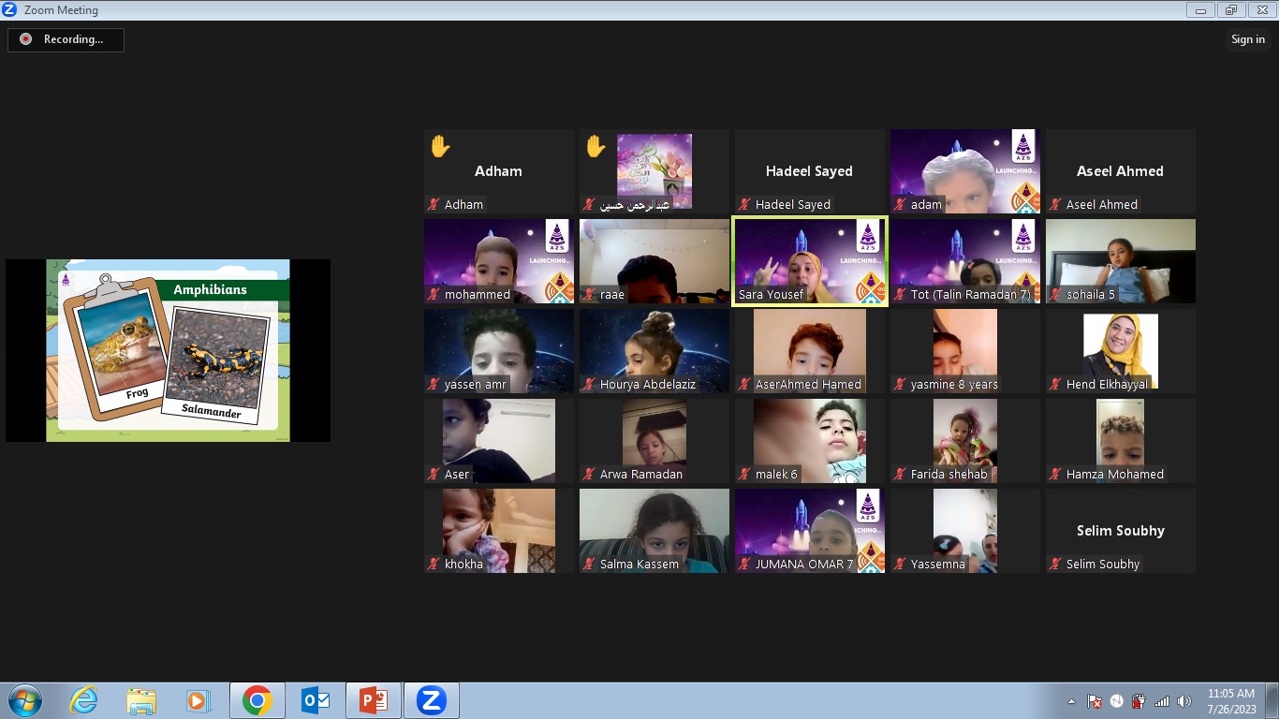The width and height of the screenshot is (1279, 719).
Task: Open Internet Explorer from the taskbar
Action: [x=83, y=700]
